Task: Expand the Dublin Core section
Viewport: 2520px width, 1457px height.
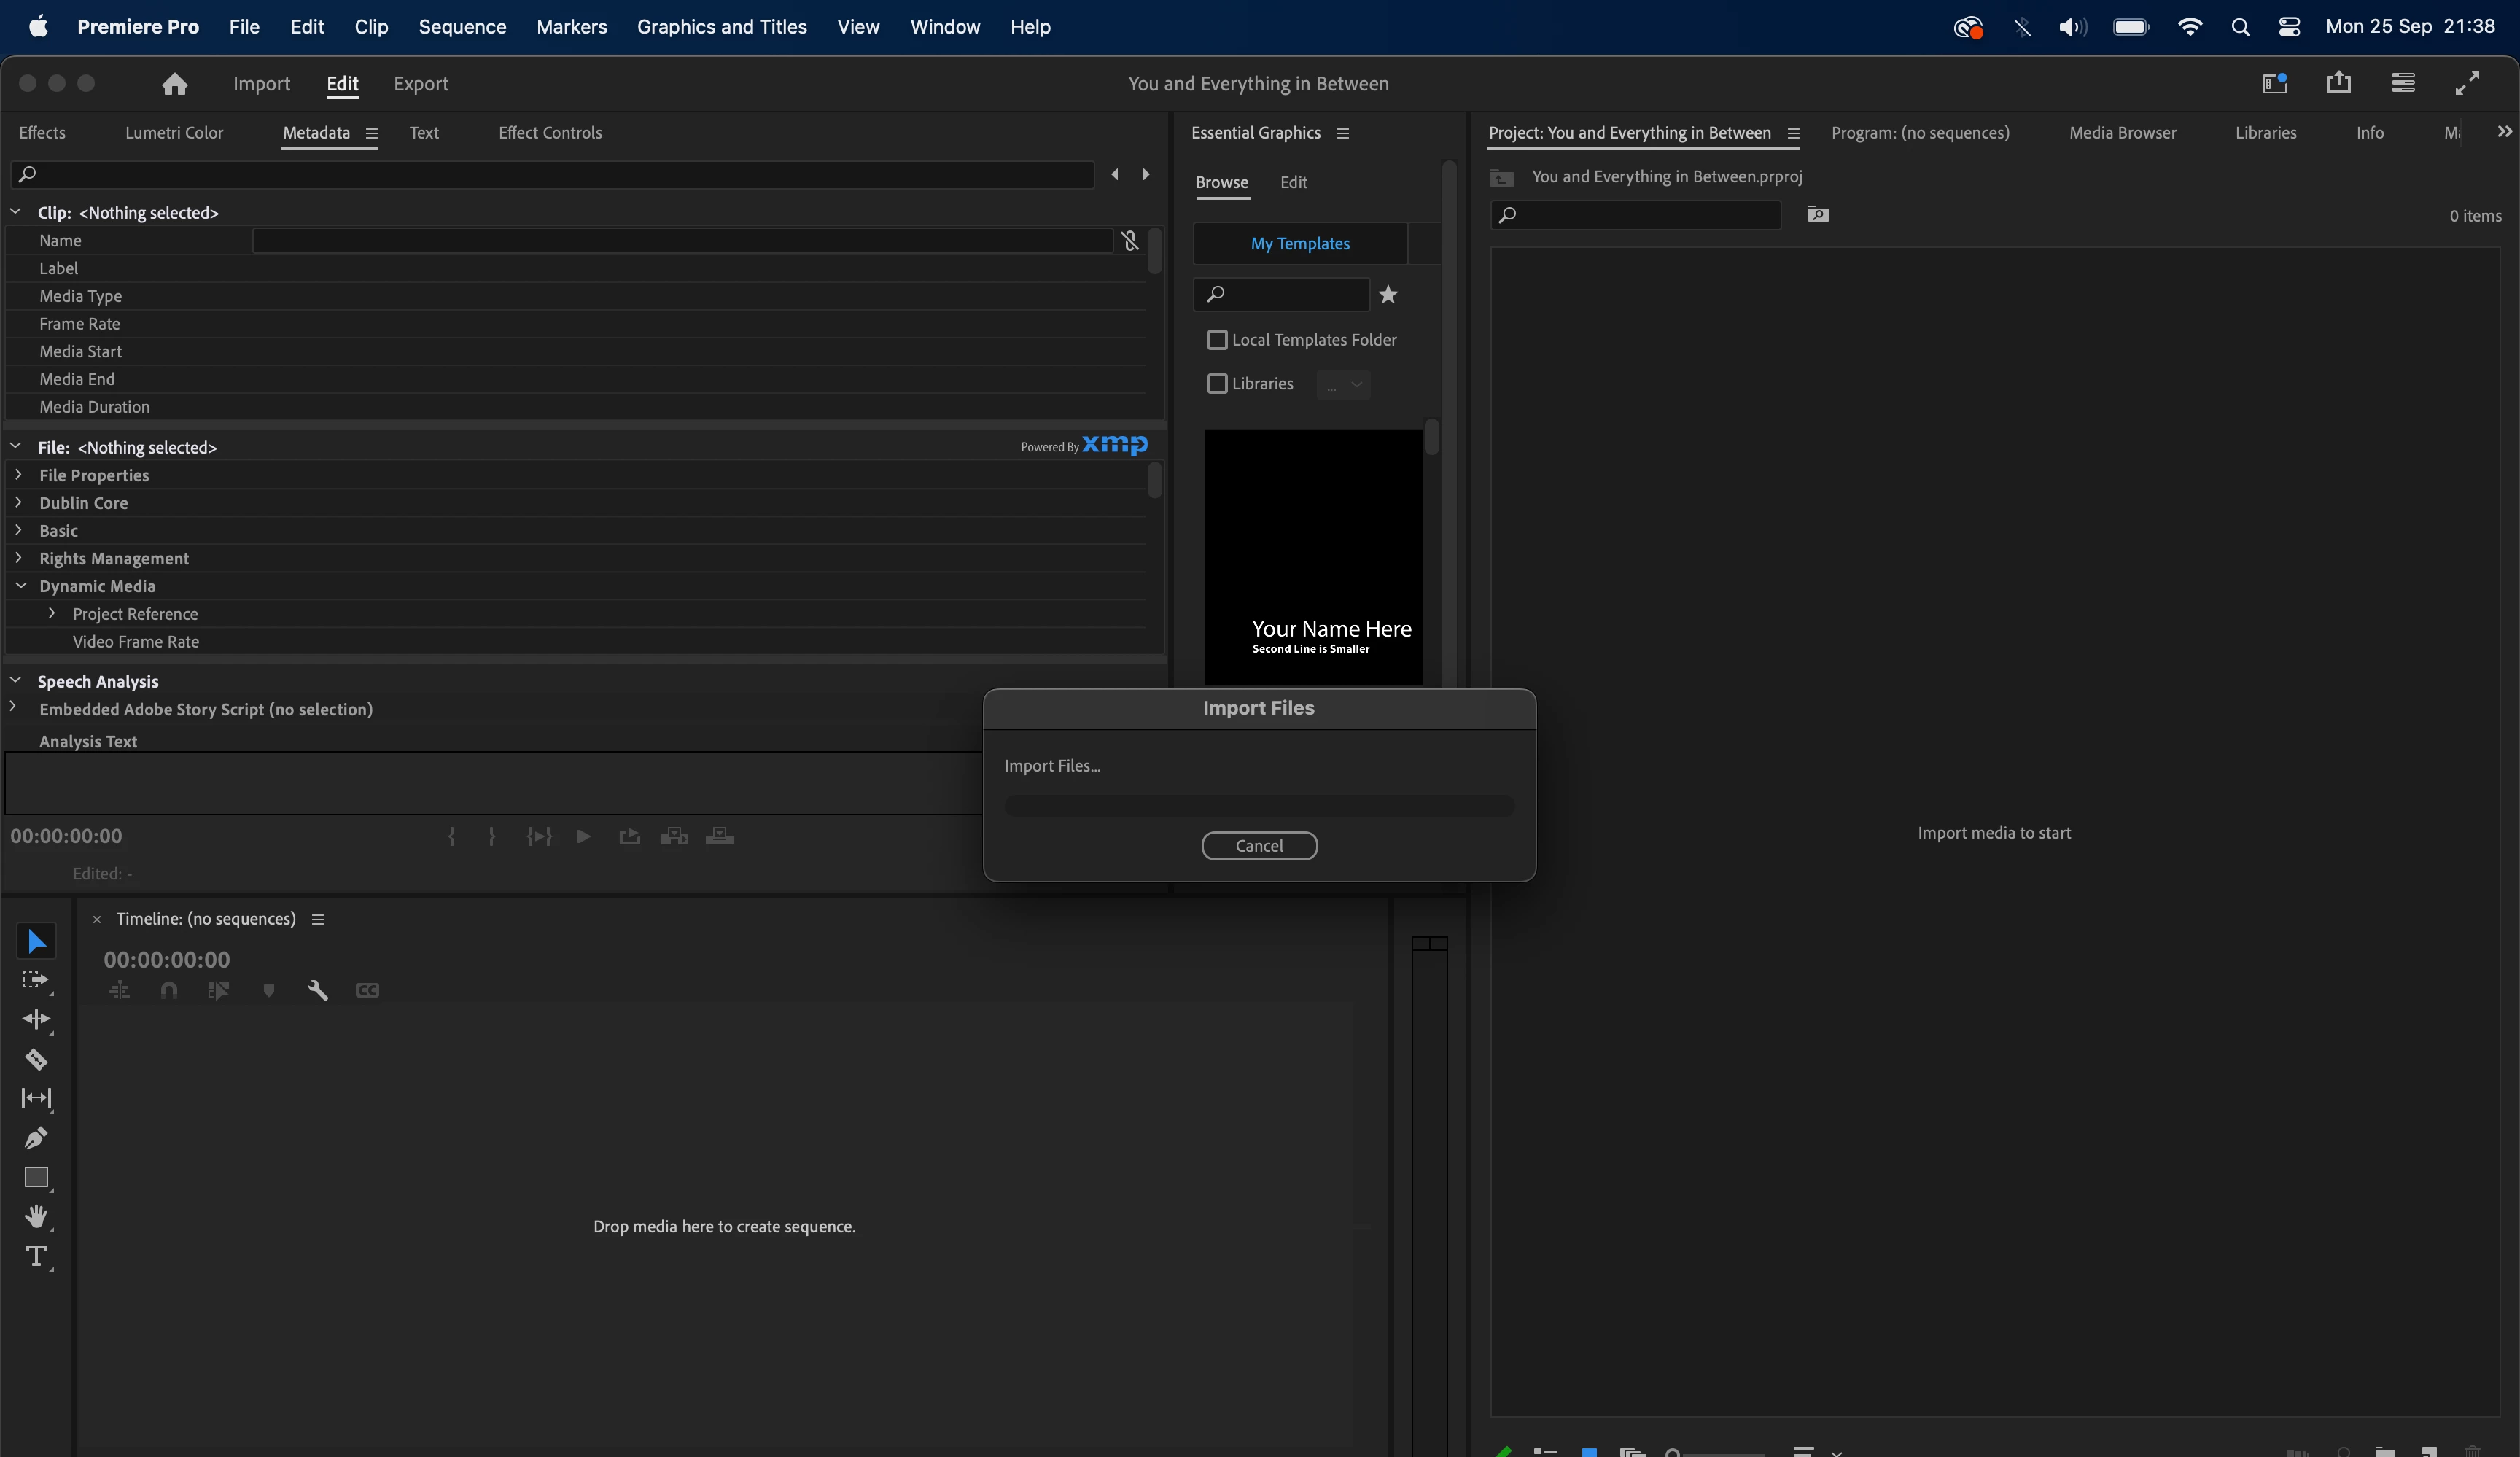Action: click(19, 502)
